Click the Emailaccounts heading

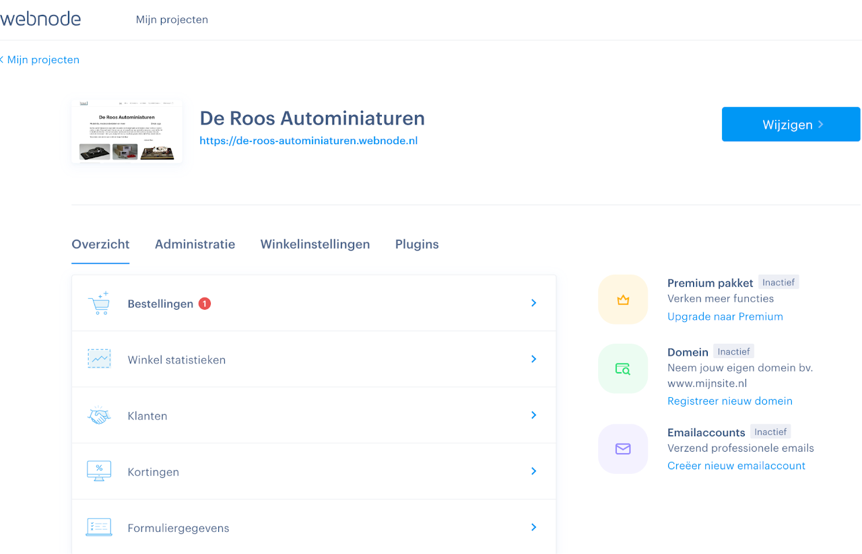click(x=706, y=432)
